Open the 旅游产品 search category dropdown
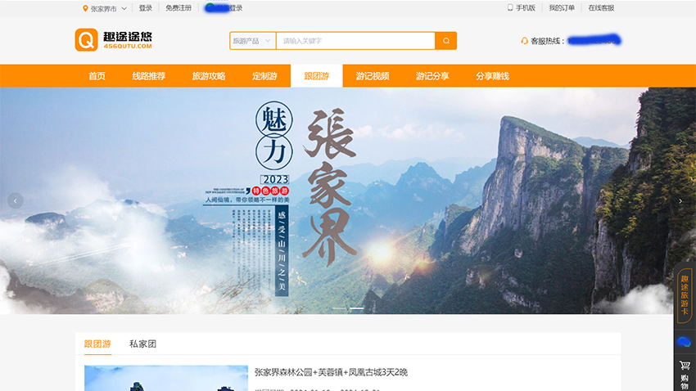This screenshot has width=696, height=391. [x=252, y=41]
